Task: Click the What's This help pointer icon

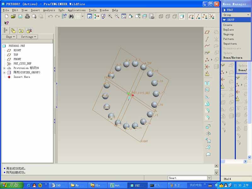Action: click(x=6, y=23)
